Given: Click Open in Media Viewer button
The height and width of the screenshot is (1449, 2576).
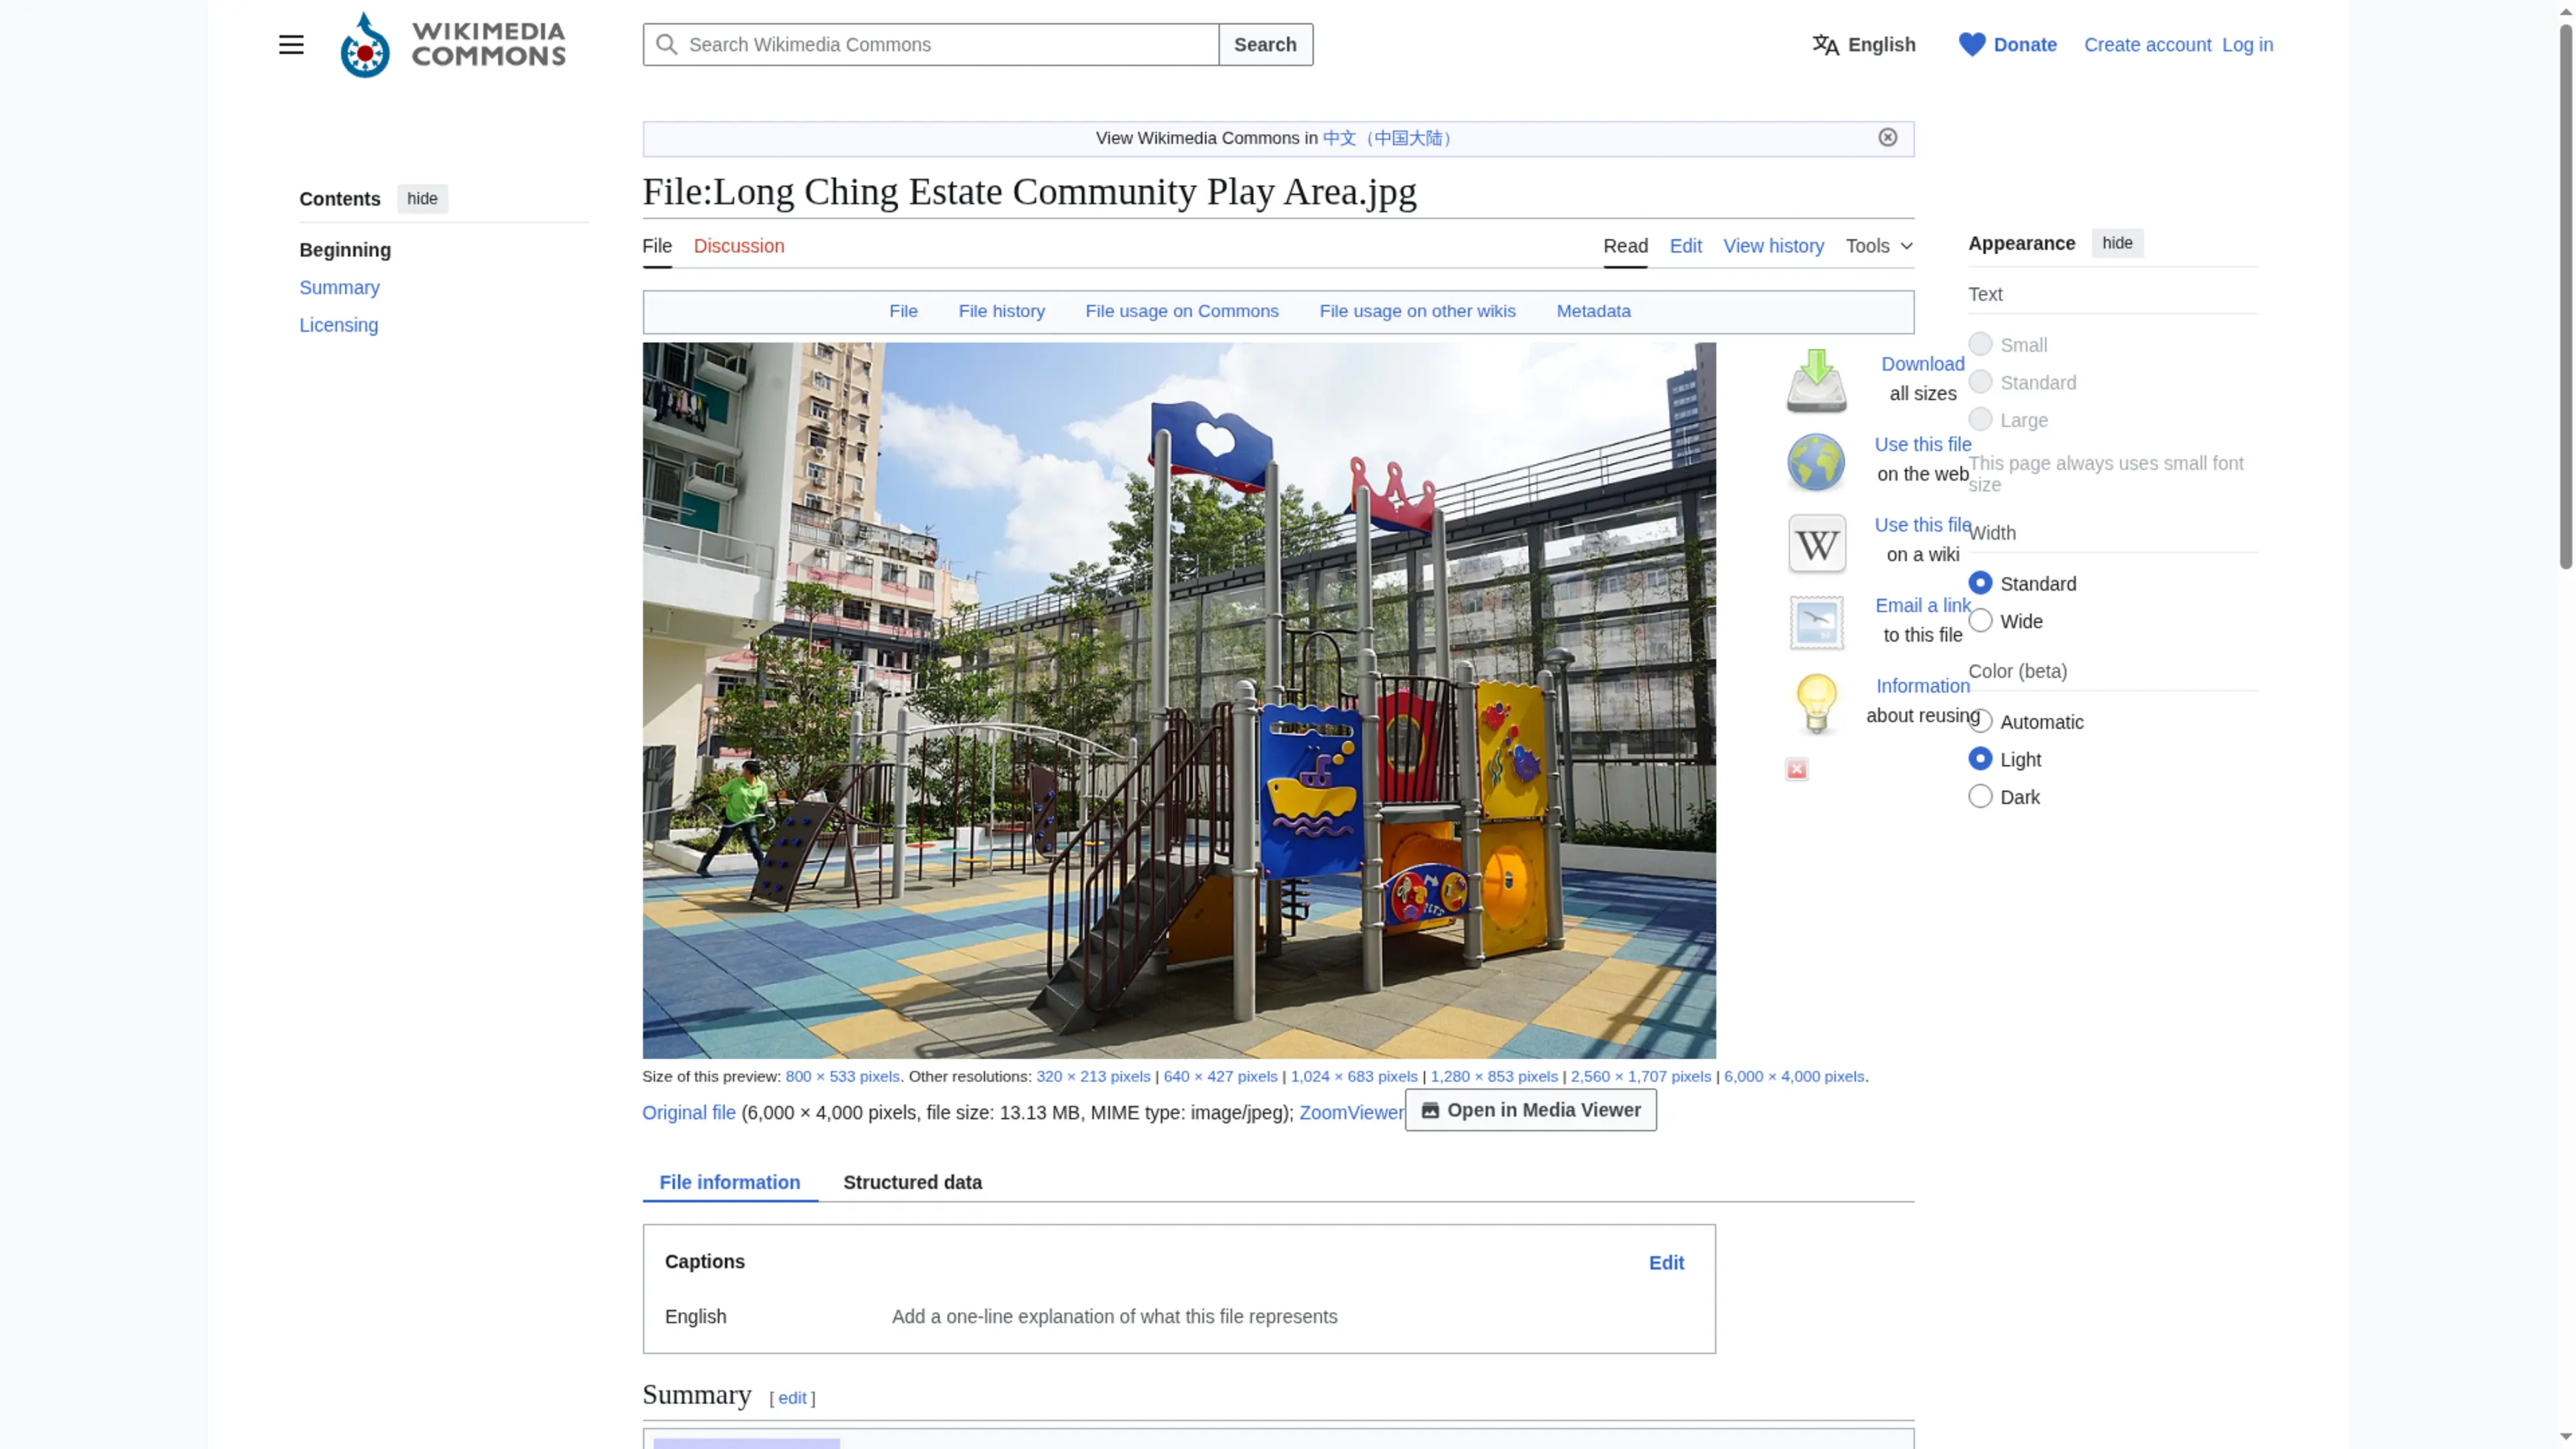Looking at the screenshot, I should [x=1530, y=1110].
